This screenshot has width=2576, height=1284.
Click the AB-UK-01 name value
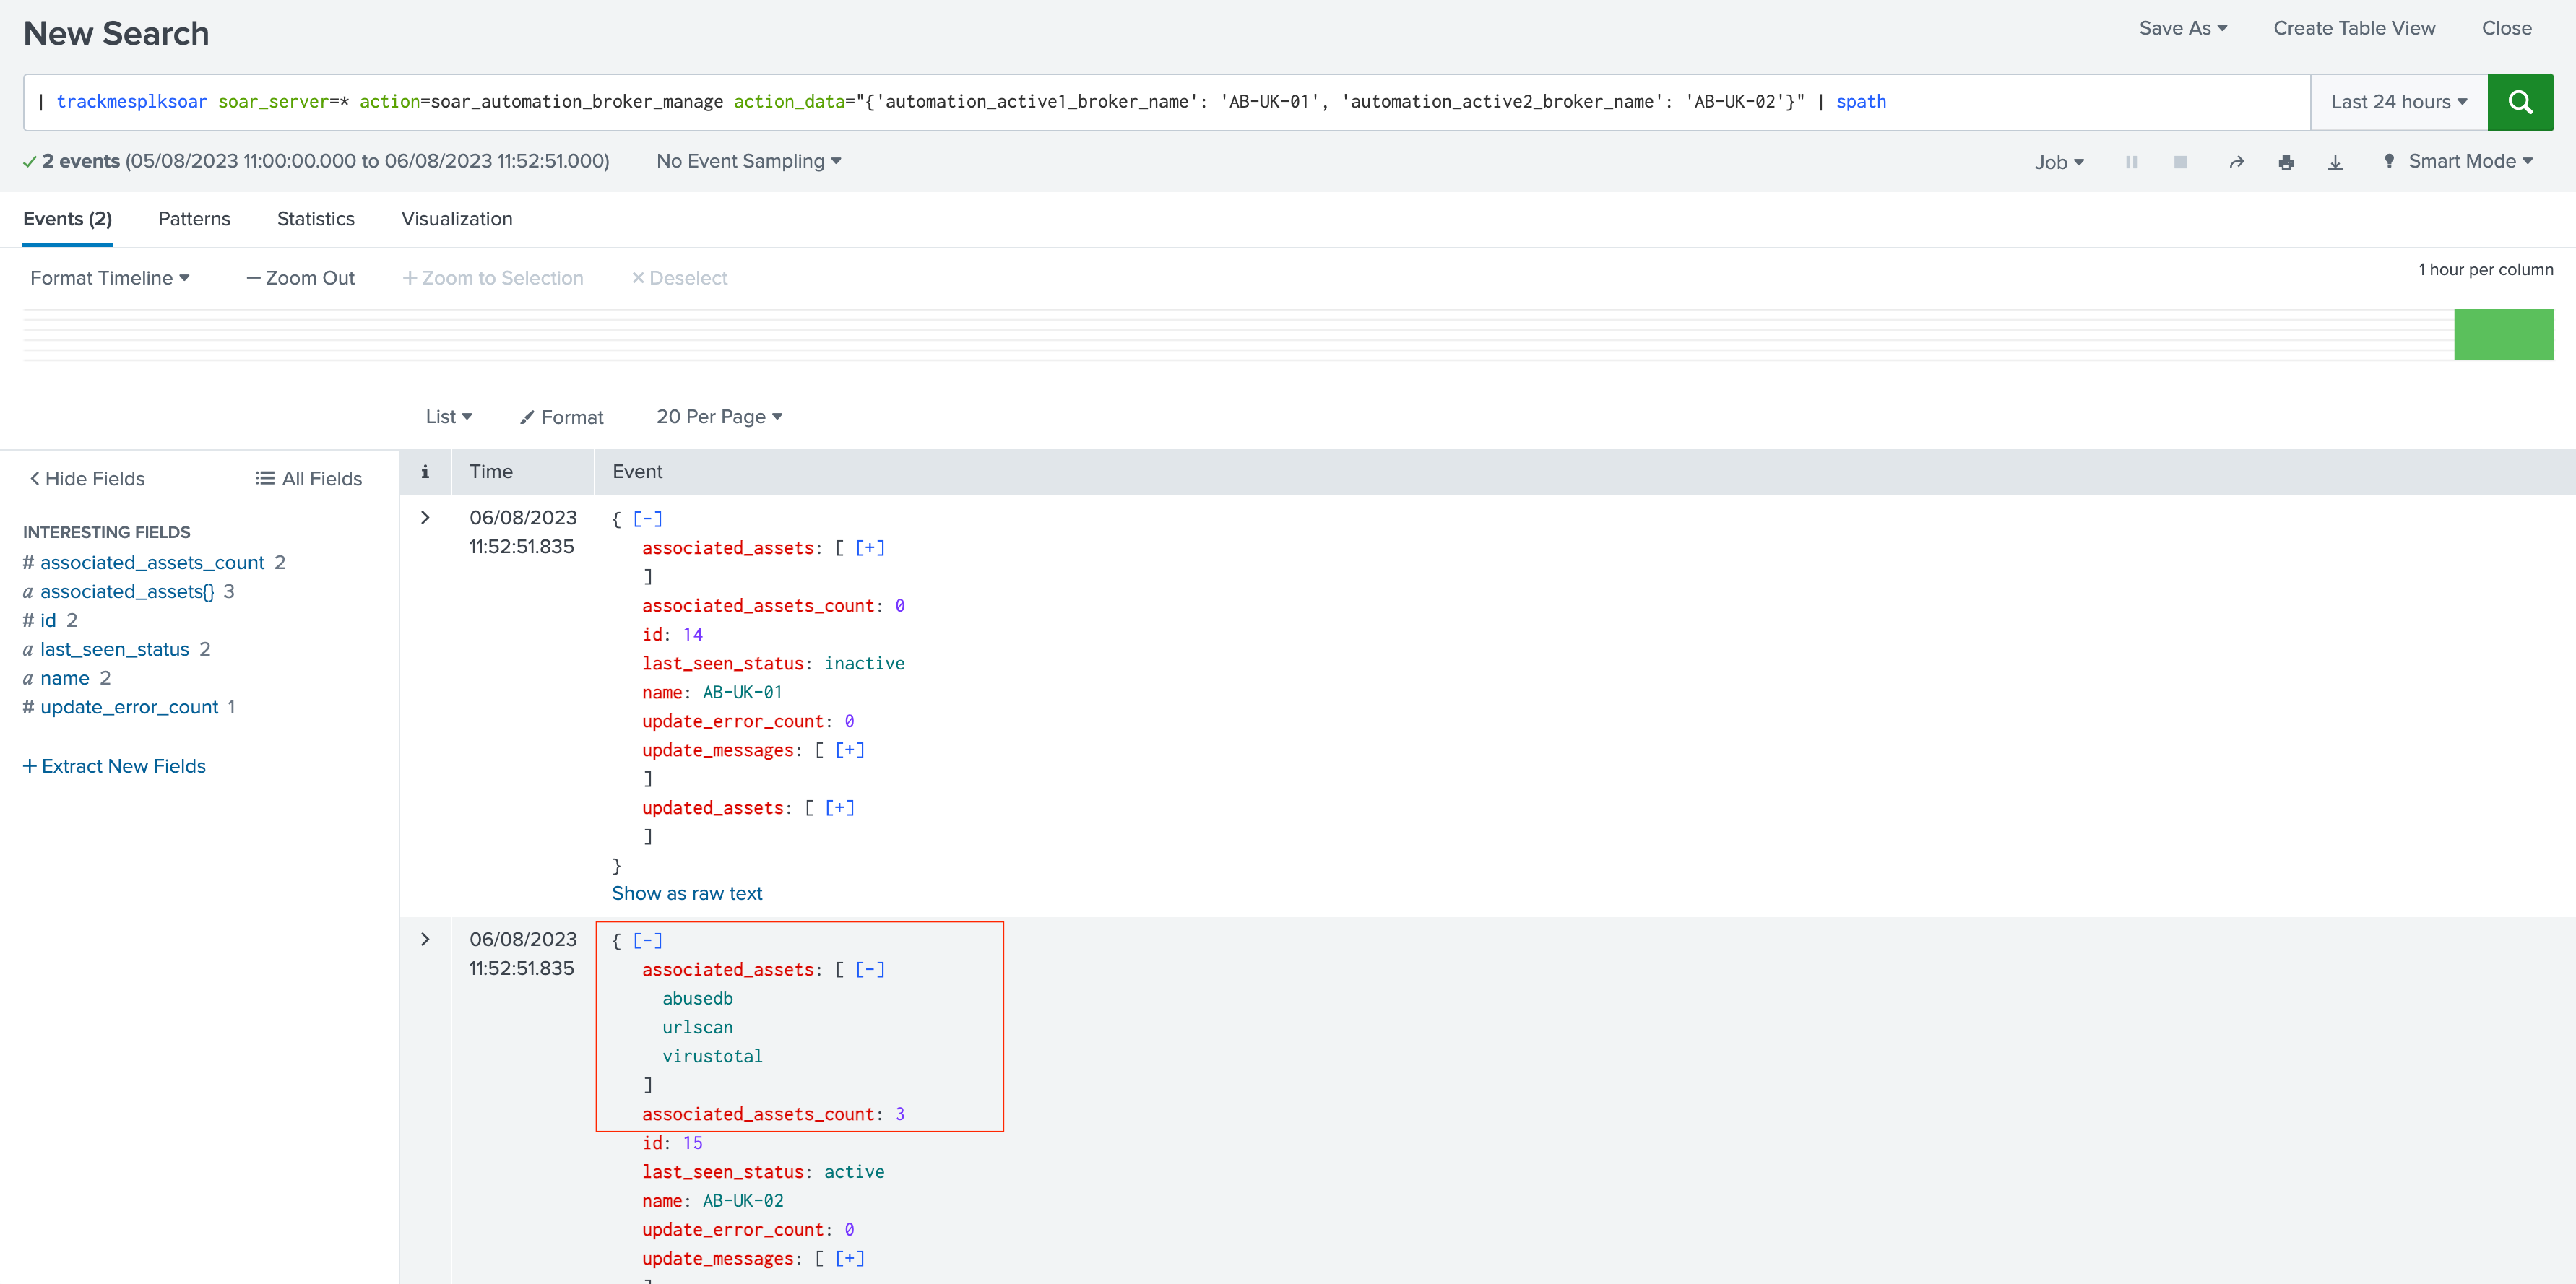click(x=742, y=693)
